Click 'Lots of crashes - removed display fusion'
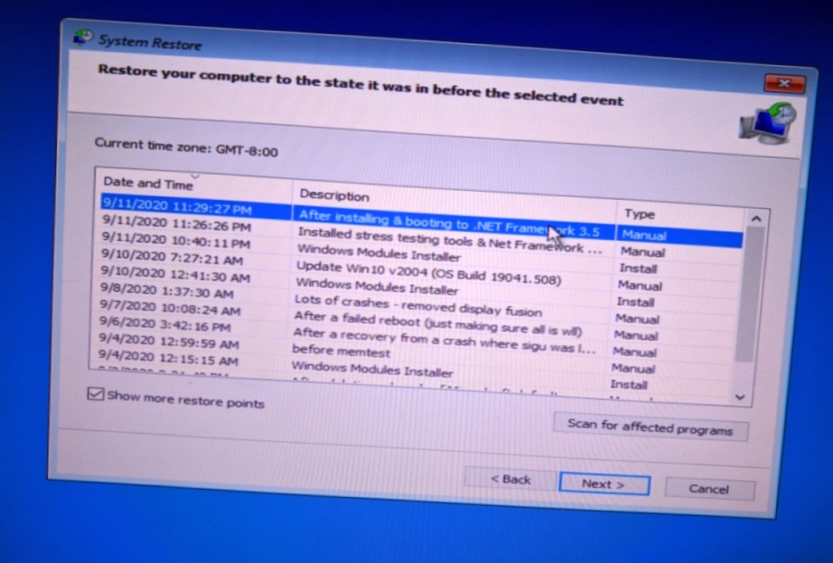 (x=418, y=305)
